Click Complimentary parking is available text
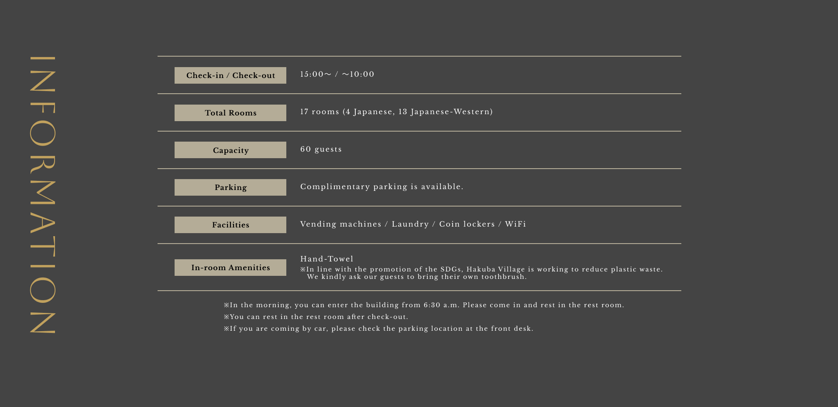 [381, 187]
